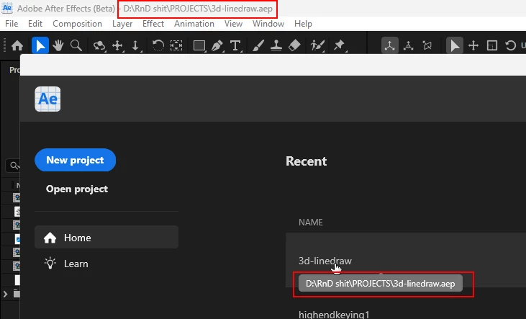The image size is (526, 319).
Task: Click the Project panel search field icon
Action: [14, 166]
